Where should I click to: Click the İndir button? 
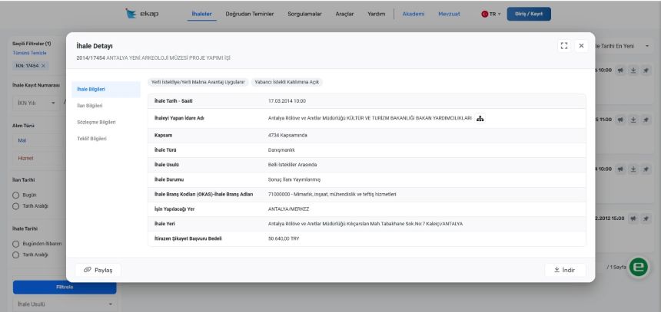[565, 270]
